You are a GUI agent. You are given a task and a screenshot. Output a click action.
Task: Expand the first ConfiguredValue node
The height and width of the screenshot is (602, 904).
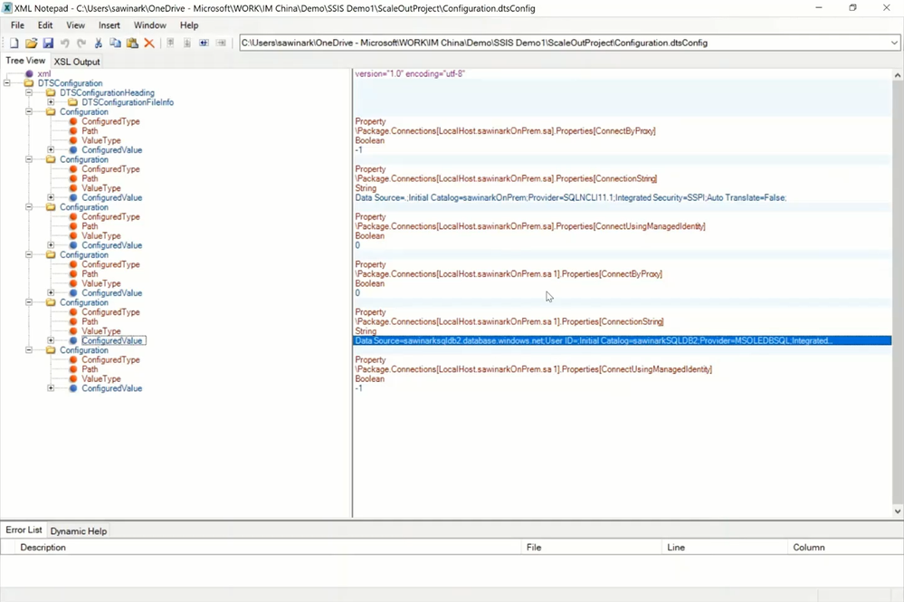51,150
